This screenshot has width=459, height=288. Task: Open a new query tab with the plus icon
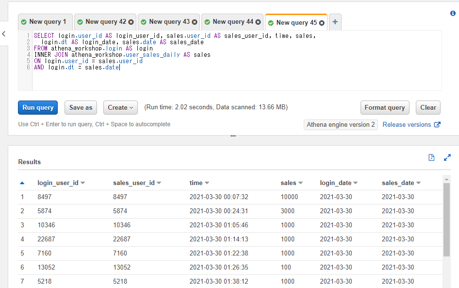(x=335, y=22)
